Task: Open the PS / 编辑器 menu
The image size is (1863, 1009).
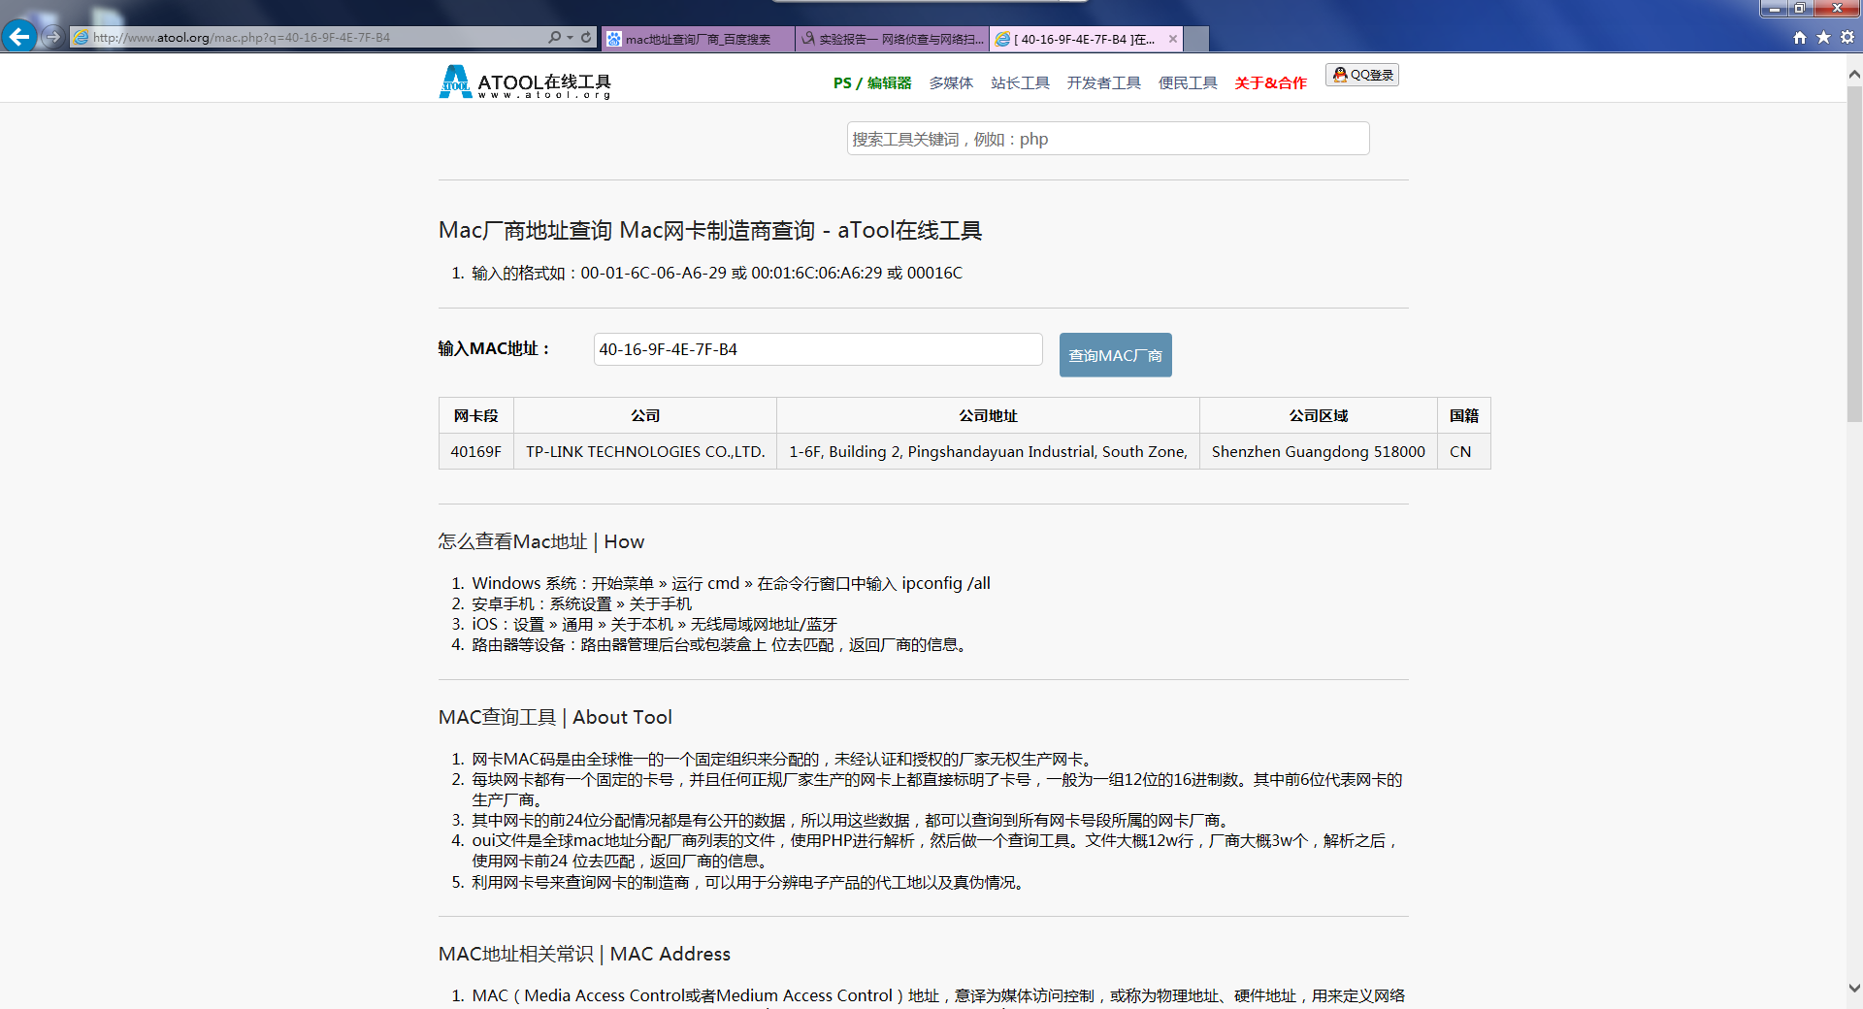Action: click(872, 83)
